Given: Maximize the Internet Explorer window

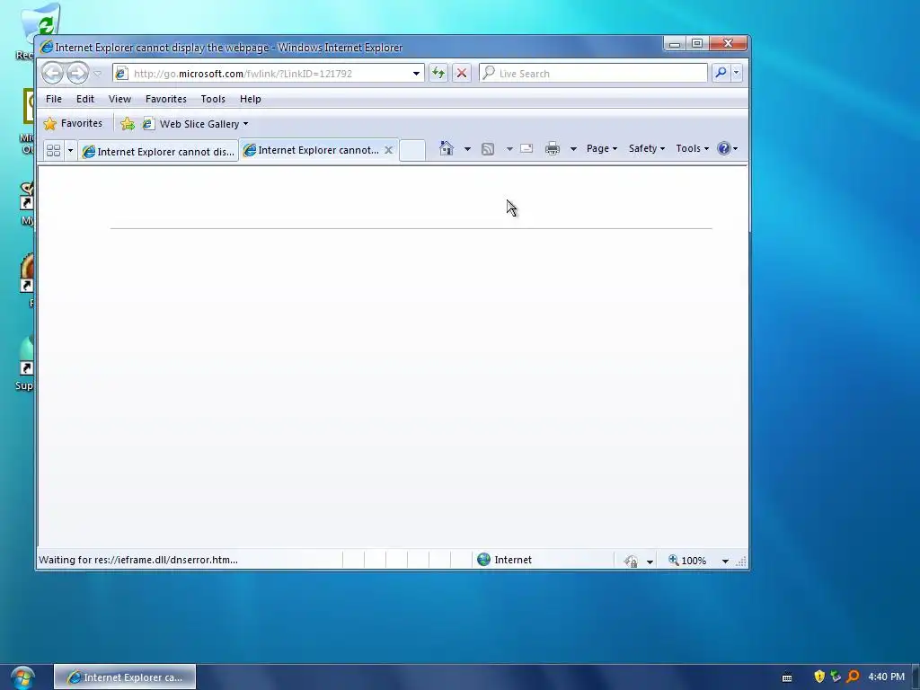Looking at the screenshot, I should point(697,43).
